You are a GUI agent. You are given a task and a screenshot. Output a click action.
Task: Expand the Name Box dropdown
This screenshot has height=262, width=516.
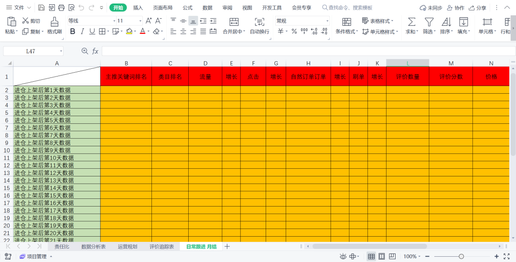coord(61,51)
